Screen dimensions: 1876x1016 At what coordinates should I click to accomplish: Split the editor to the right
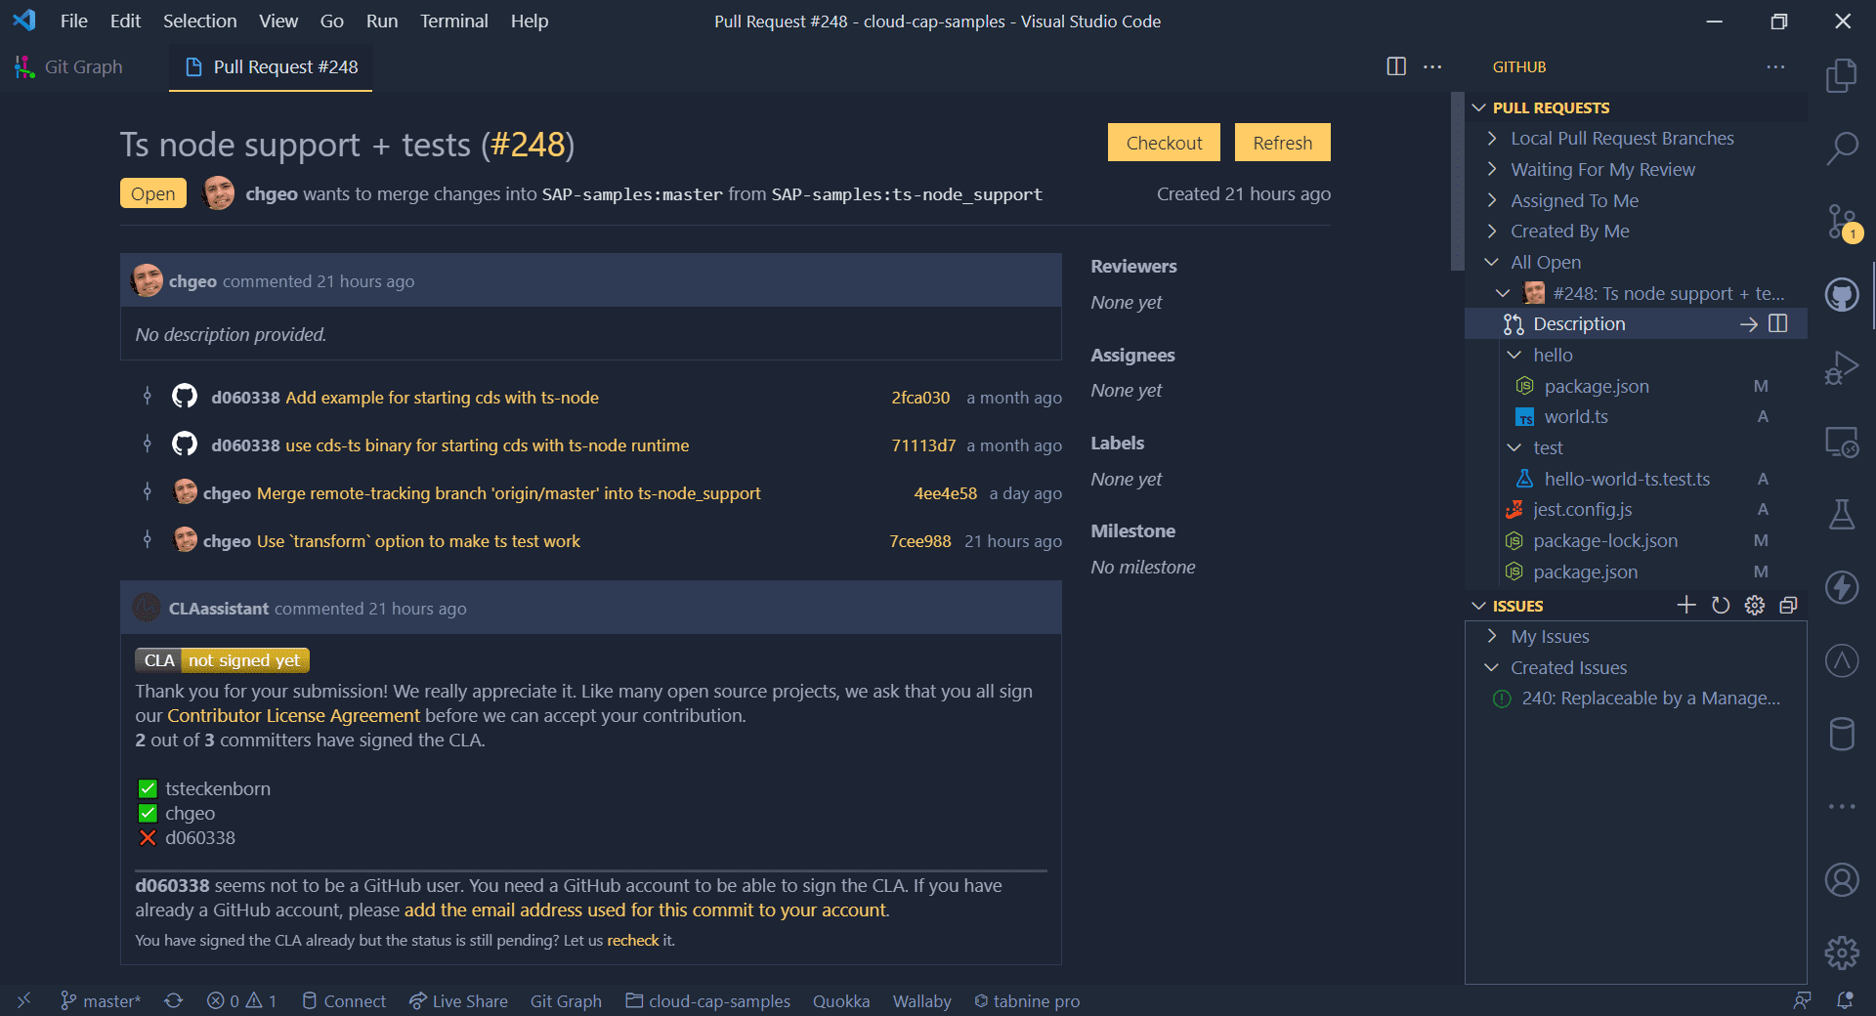1396,66
